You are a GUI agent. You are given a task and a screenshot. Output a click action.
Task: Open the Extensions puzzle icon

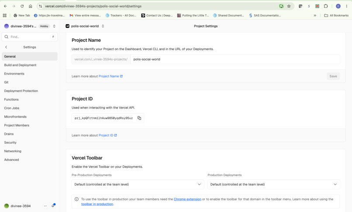pyautogui.click(x=326, y=6)
